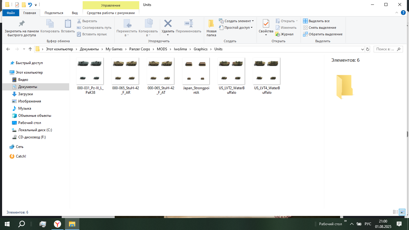
Task: Click Выделить все to select all
Action: click(x=316, y=21)
